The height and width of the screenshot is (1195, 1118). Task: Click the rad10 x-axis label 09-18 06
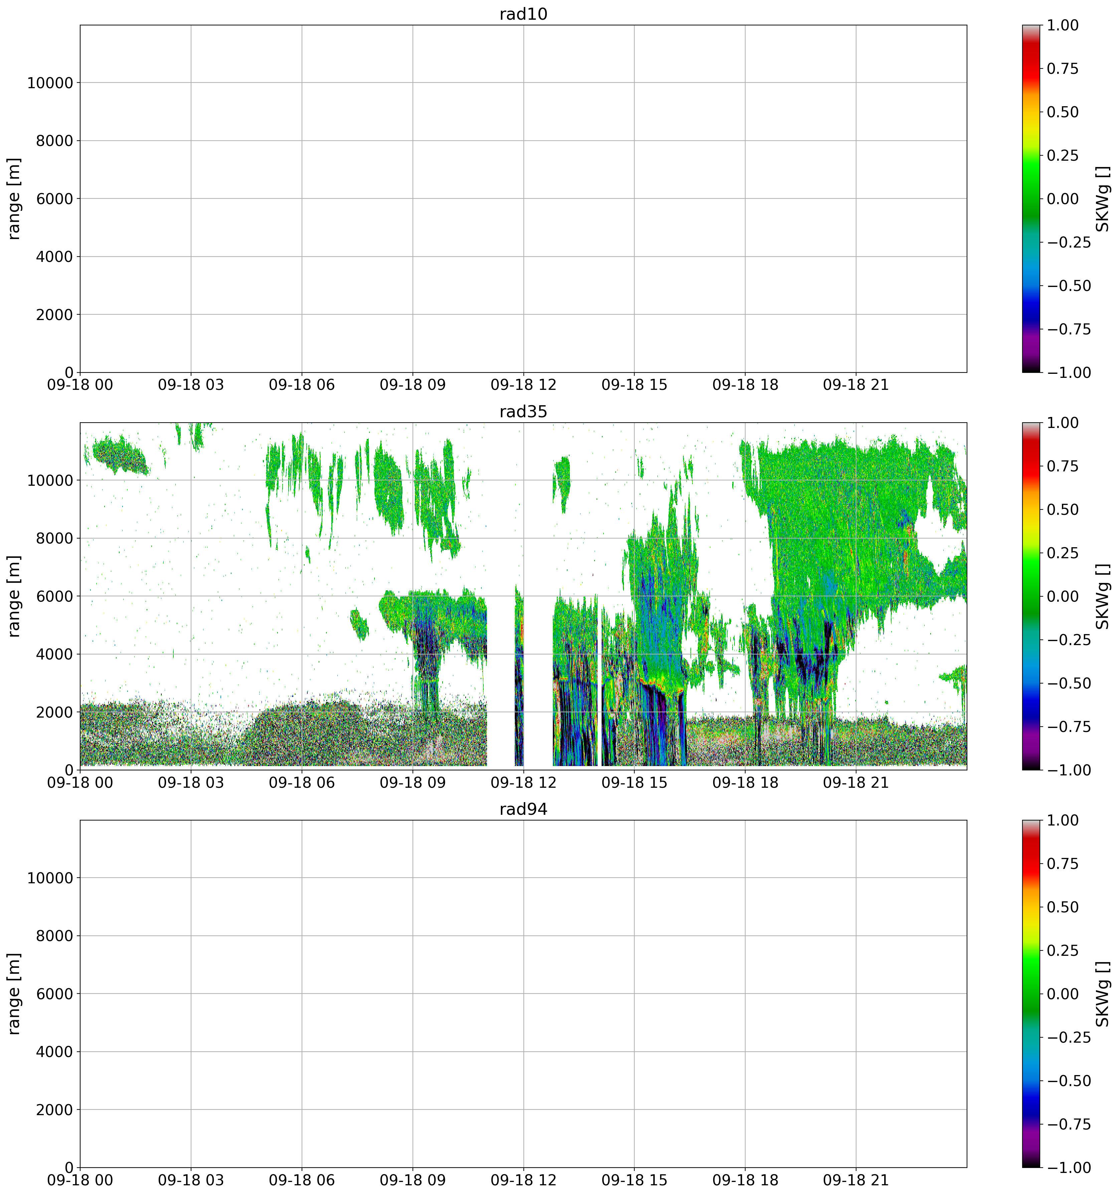(301, 385)
